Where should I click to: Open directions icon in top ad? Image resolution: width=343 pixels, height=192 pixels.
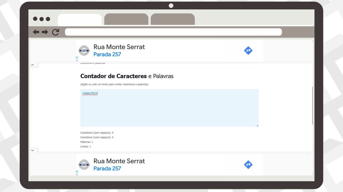[248, 51]
